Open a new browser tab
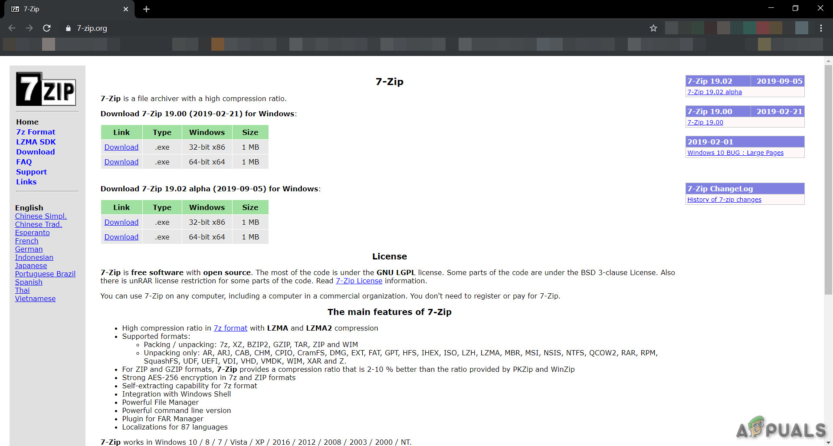 click(146, 9)
